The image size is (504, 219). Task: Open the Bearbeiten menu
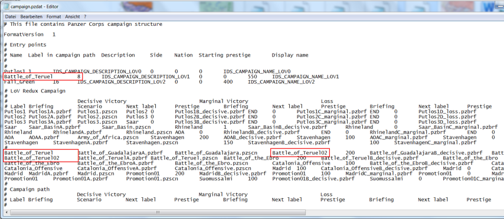click(31, 16)
